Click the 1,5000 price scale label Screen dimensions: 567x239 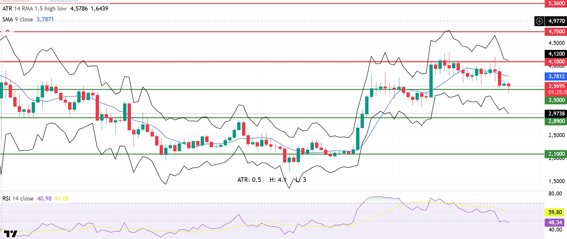tap(556, 181)
